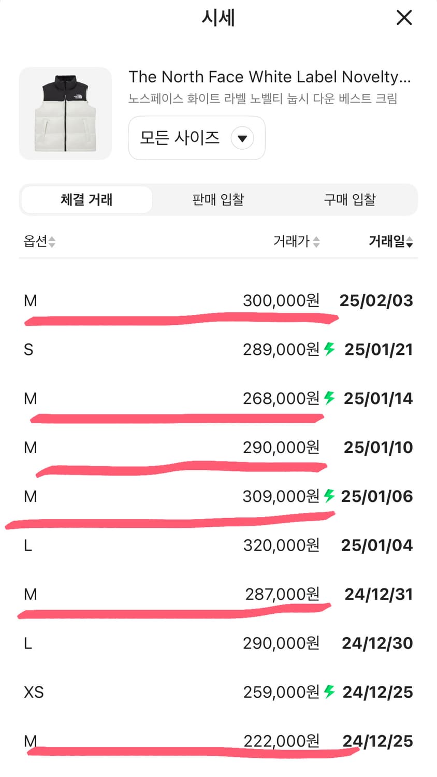Select the 287,000원 trade dated 24/12/31

pyautogui.click(x=218, y=594)
